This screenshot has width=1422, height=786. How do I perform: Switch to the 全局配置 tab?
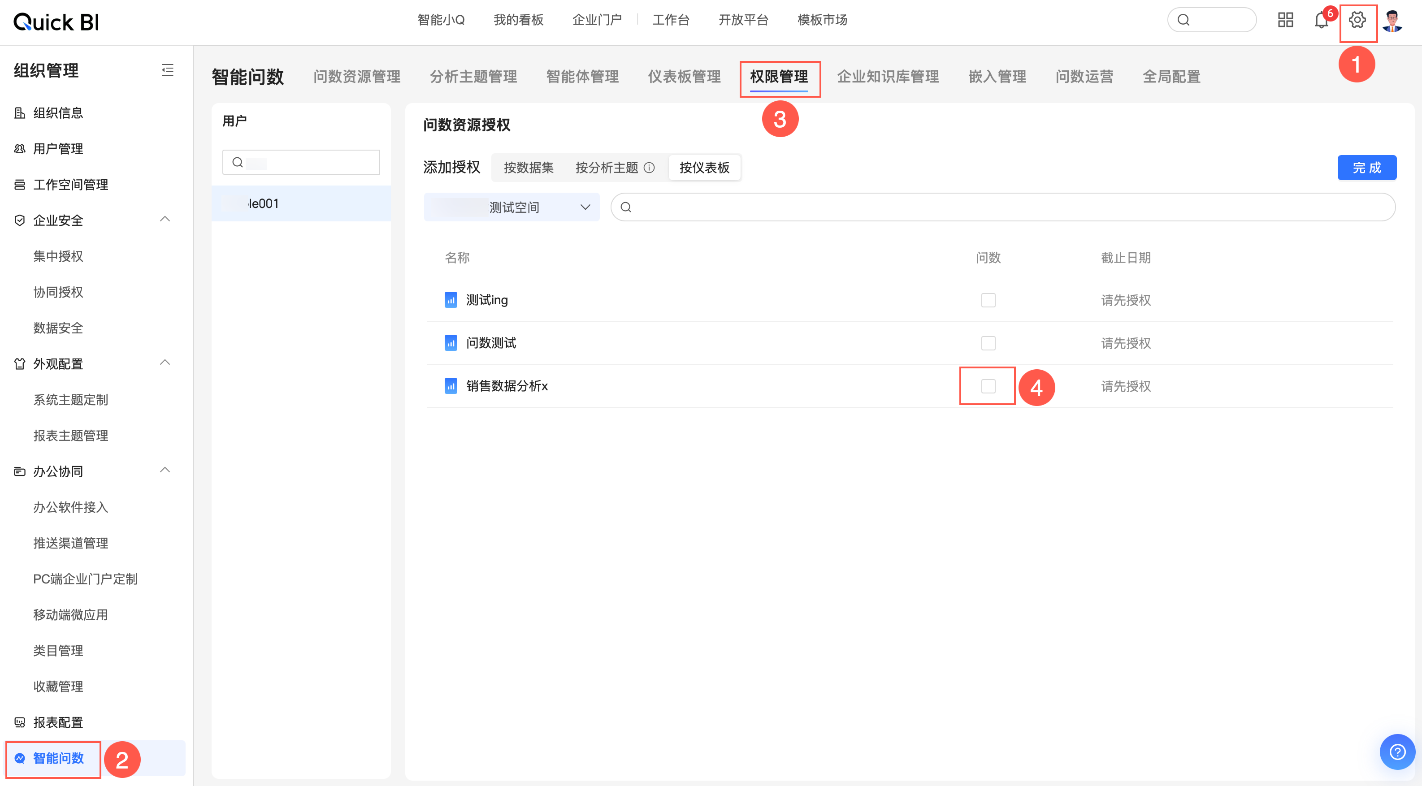click(x=1171, y=77)
